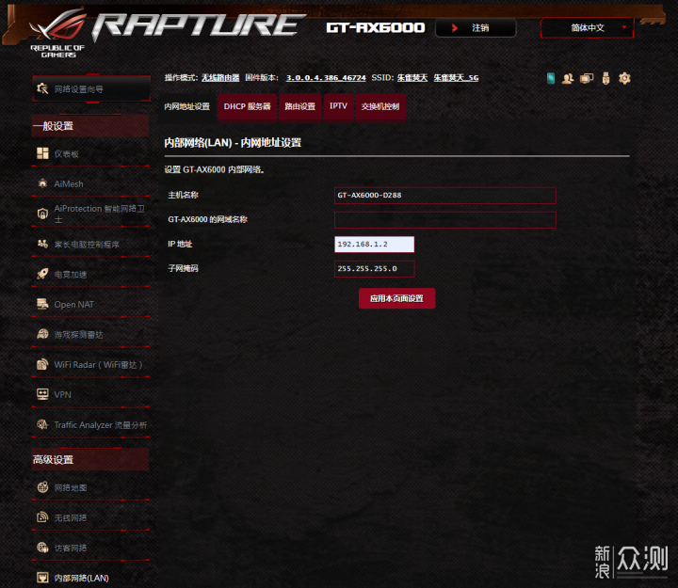678x588 pixels.
Task: Click the connected clients monitors icon
Action: (x=587, y=78)
